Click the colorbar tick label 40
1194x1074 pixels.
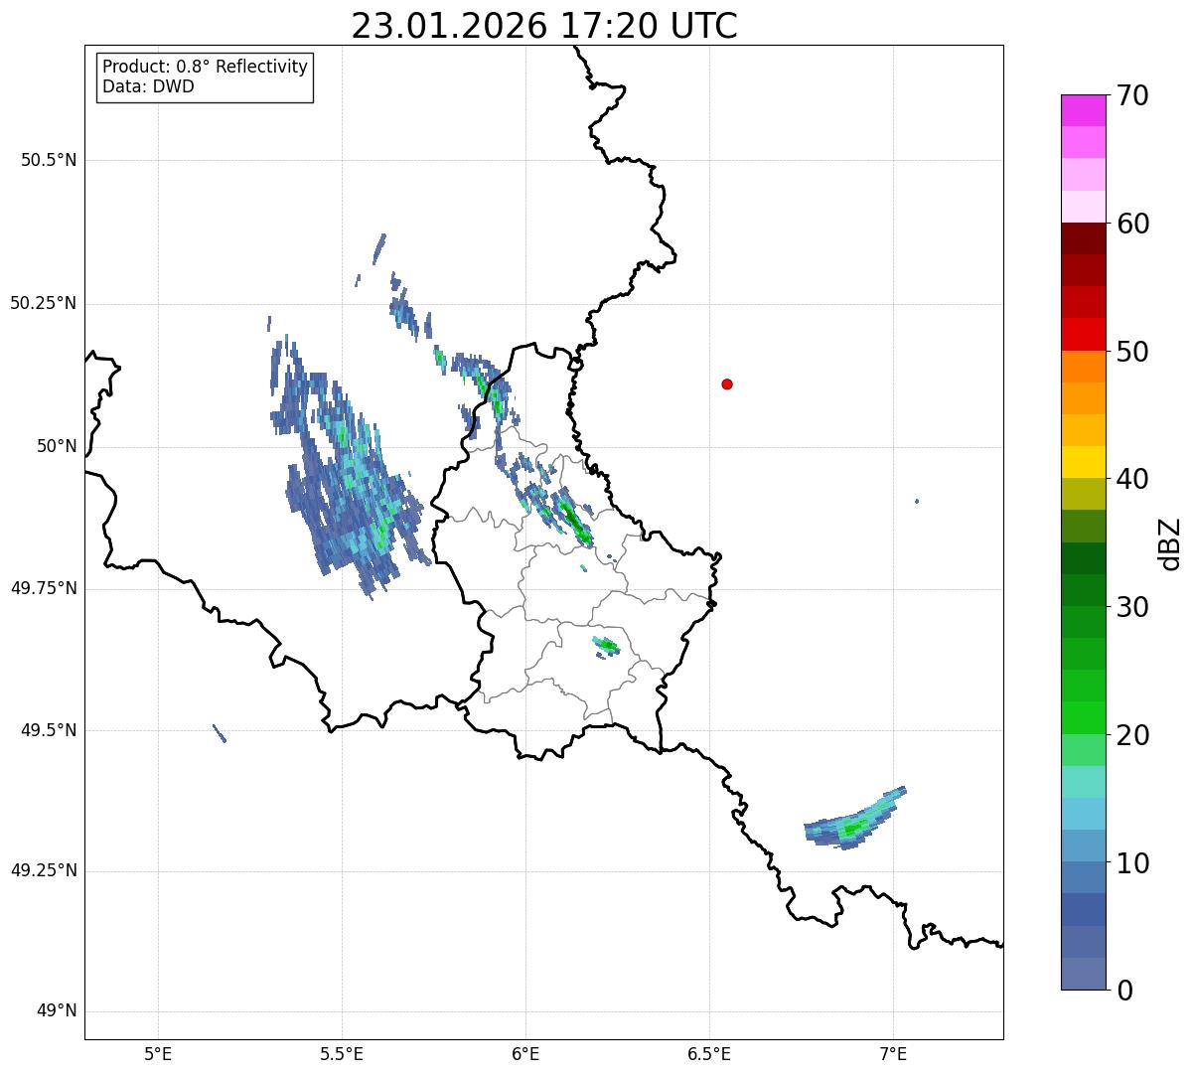click(1132, 479)
